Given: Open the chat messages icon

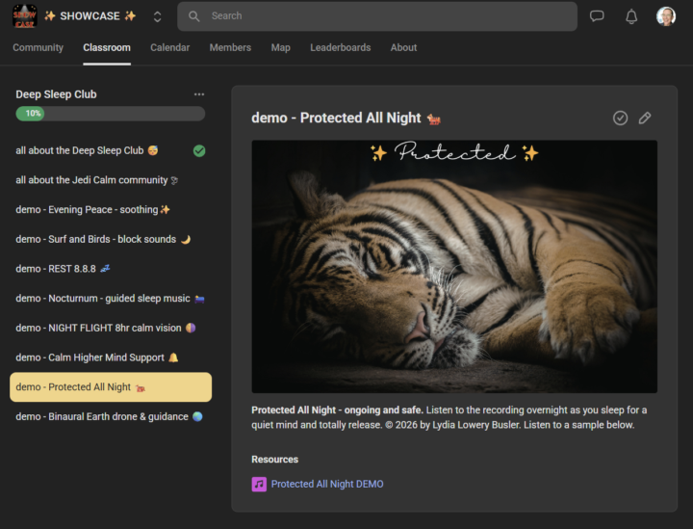Looking at the screenshot, I should (x=597, y=16).
